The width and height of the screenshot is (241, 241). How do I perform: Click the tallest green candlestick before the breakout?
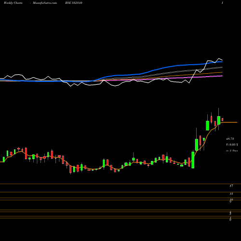pos(193,160)
